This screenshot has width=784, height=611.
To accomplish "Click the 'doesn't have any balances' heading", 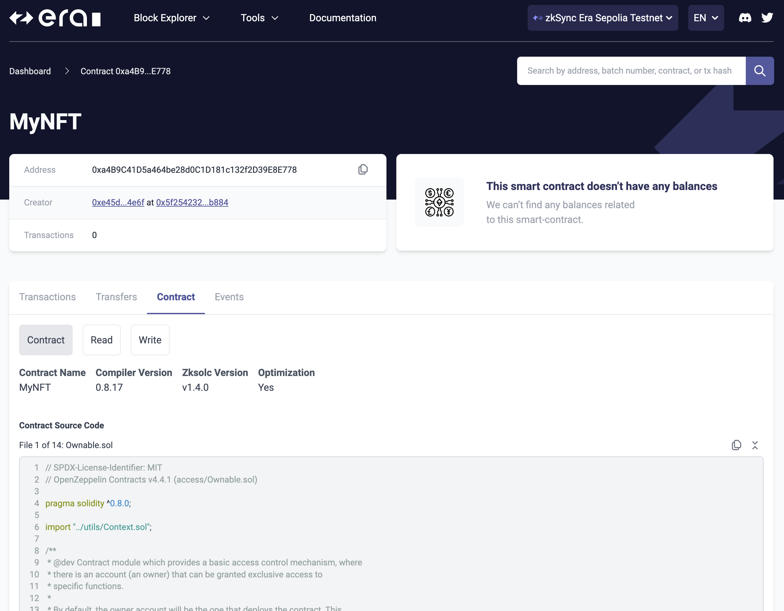I will [602, 187].
